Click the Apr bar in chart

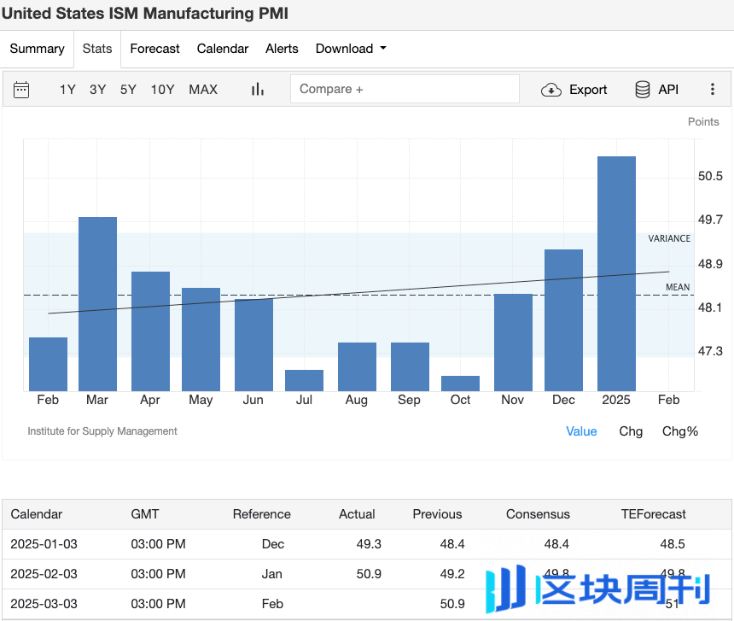151,331
